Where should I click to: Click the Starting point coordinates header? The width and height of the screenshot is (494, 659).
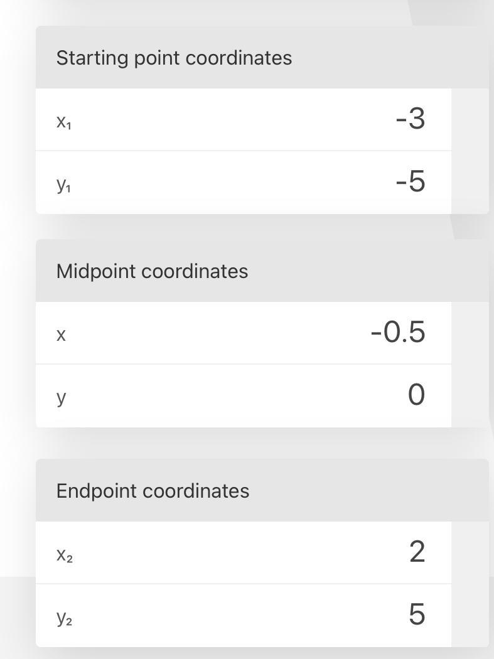pos(174,58)
